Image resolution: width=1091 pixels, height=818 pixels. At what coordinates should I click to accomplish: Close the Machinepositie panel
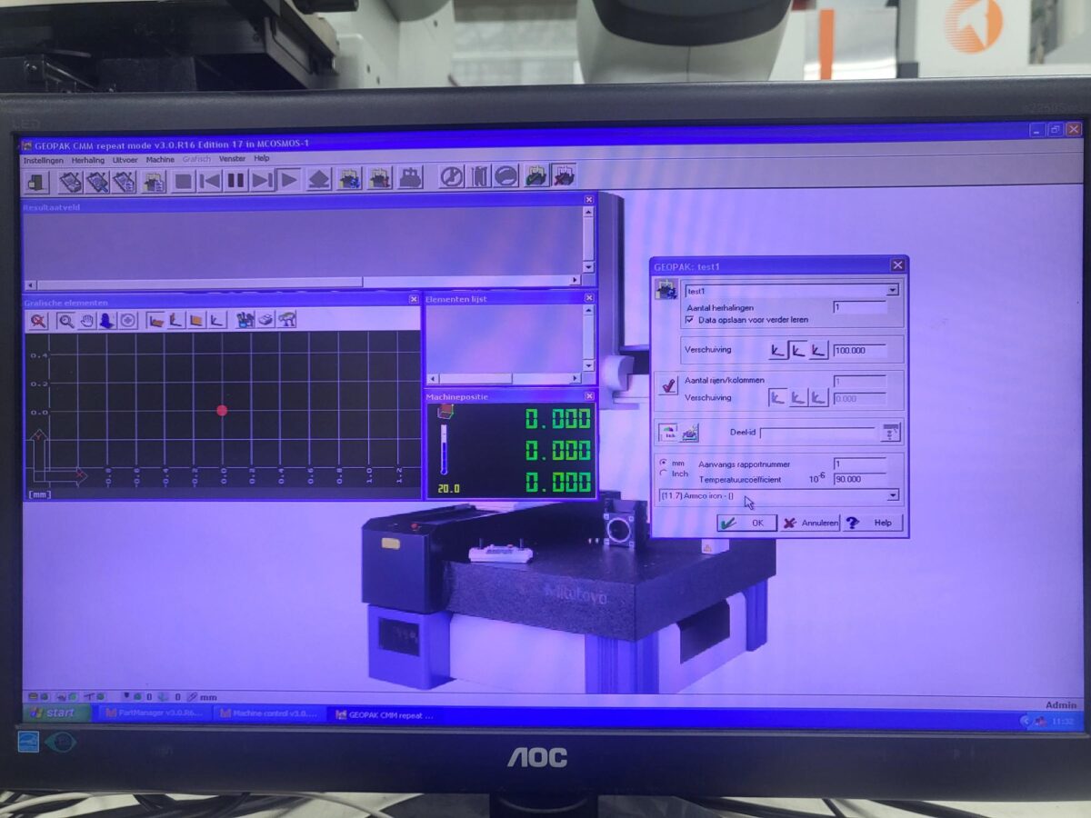tap(590, 396)
